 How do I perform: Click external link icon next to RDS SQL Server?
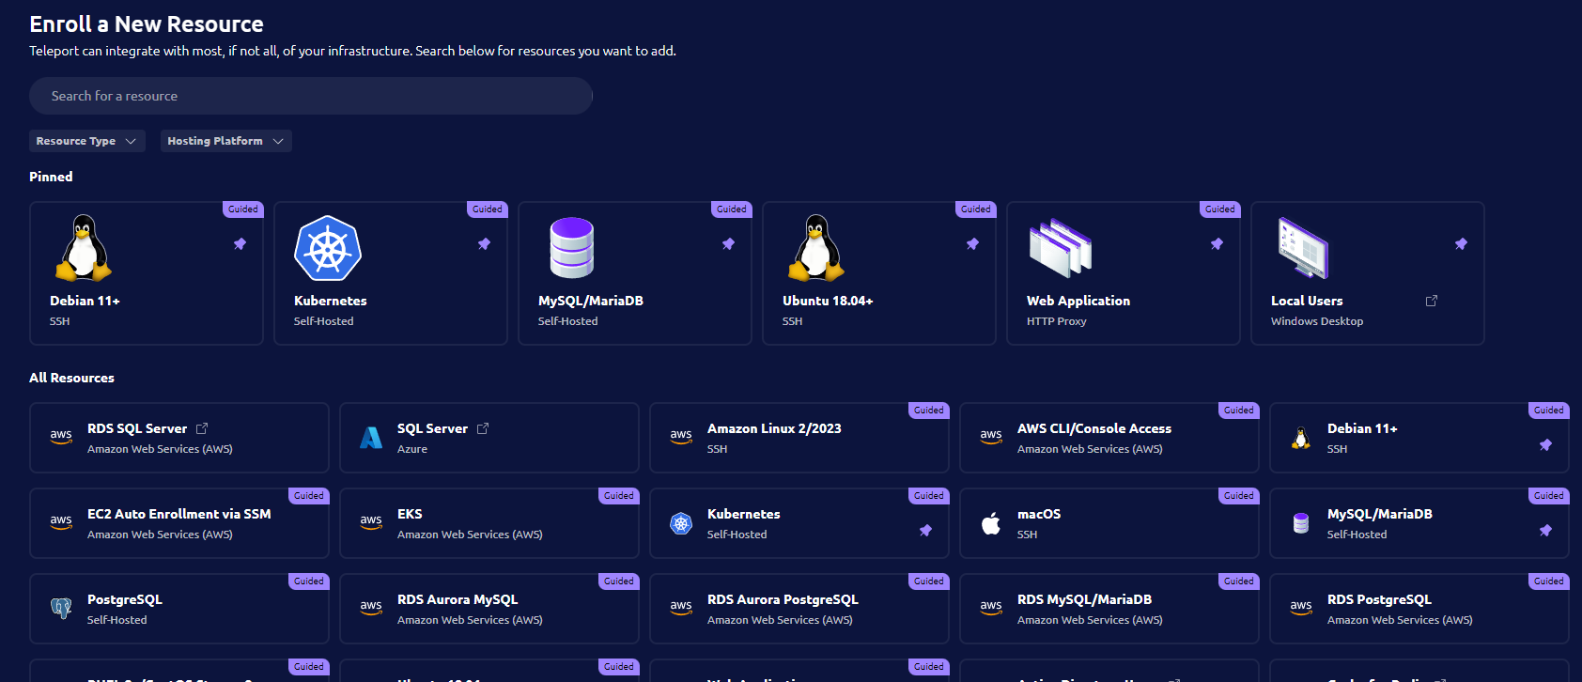pos(202,428)
